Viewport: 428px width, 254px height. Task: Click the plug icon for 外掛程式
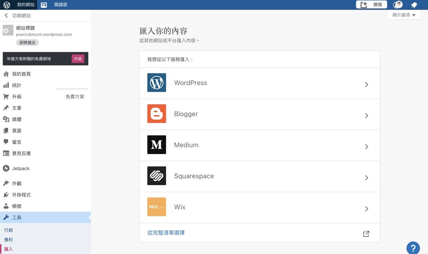click(6, 195)
